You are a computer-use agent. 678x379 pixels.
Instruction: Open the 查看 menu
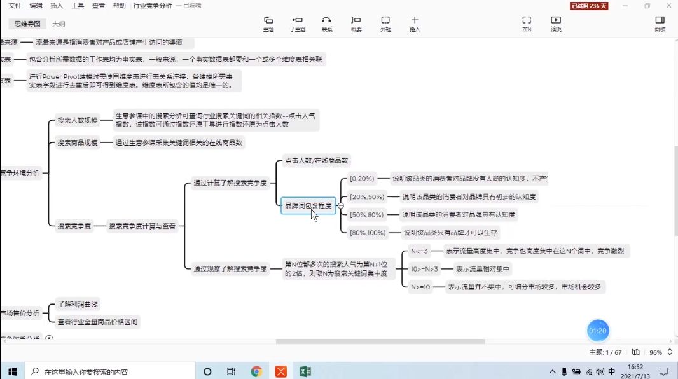99,6
